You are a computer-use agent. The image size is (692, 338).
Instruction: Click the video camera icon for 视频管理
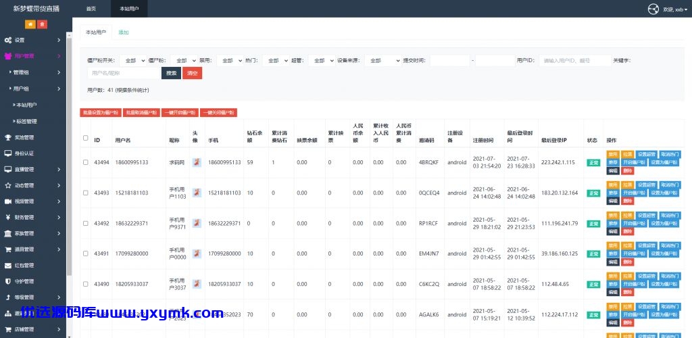(x=8, y=201)
